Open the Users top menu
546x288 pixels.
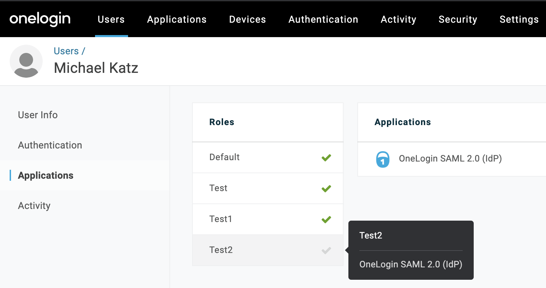click(x=111, y=19)
